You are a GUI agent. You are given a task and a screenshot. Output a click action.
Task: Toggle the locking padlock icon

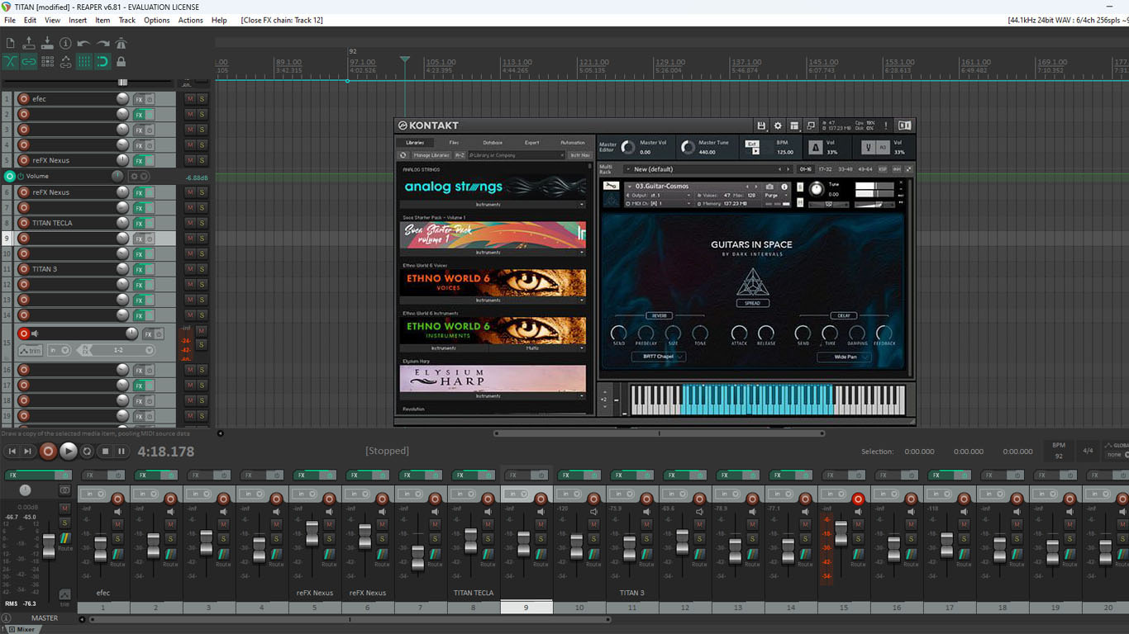[121, 61]
